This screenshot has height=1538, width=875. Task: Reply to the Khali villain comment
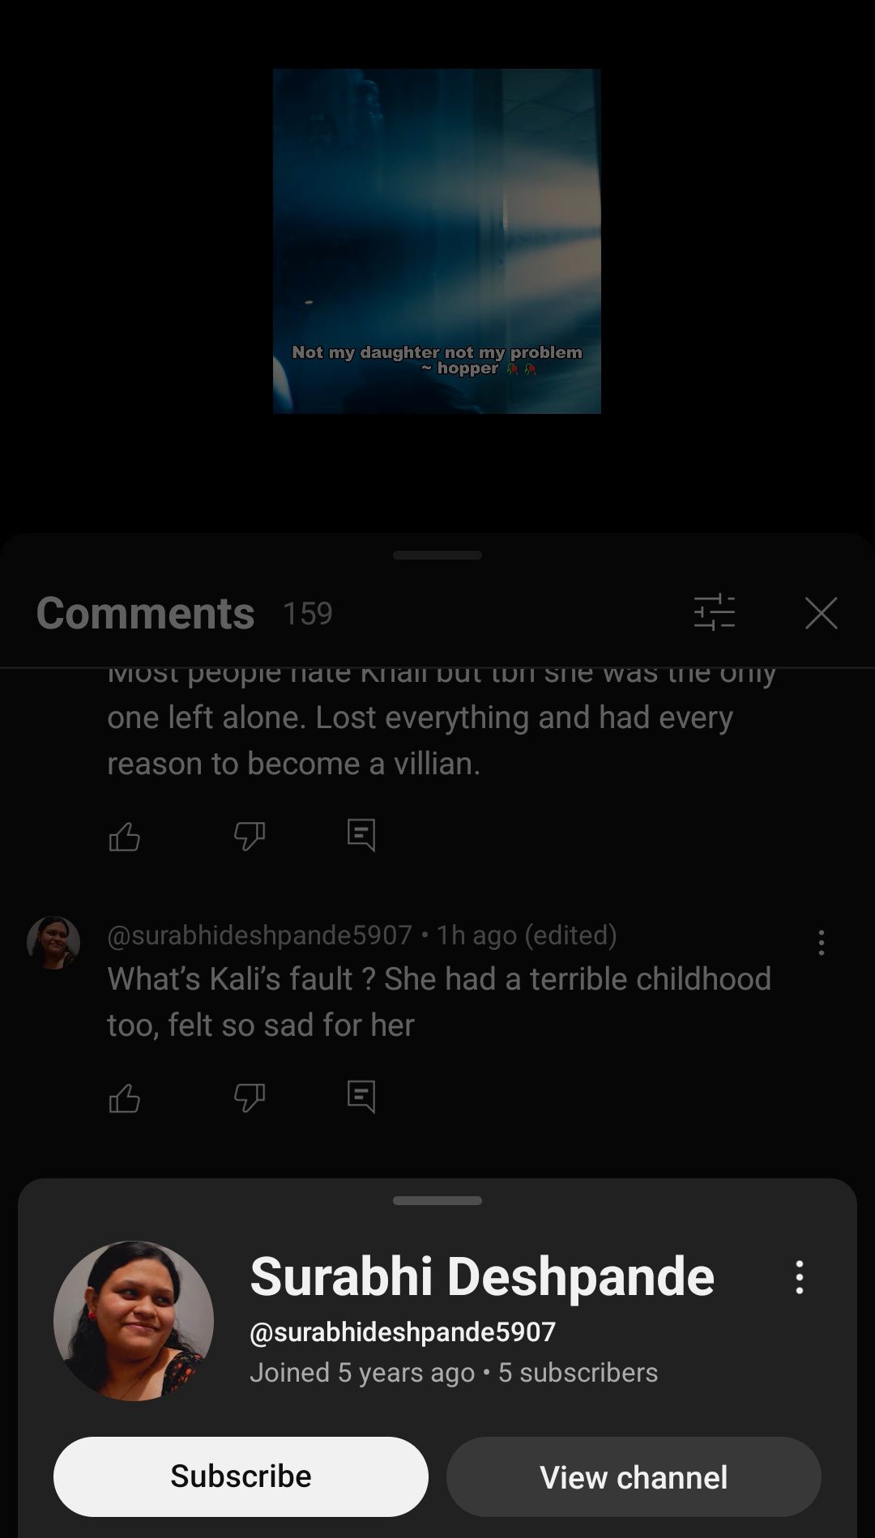click(361, 835)
